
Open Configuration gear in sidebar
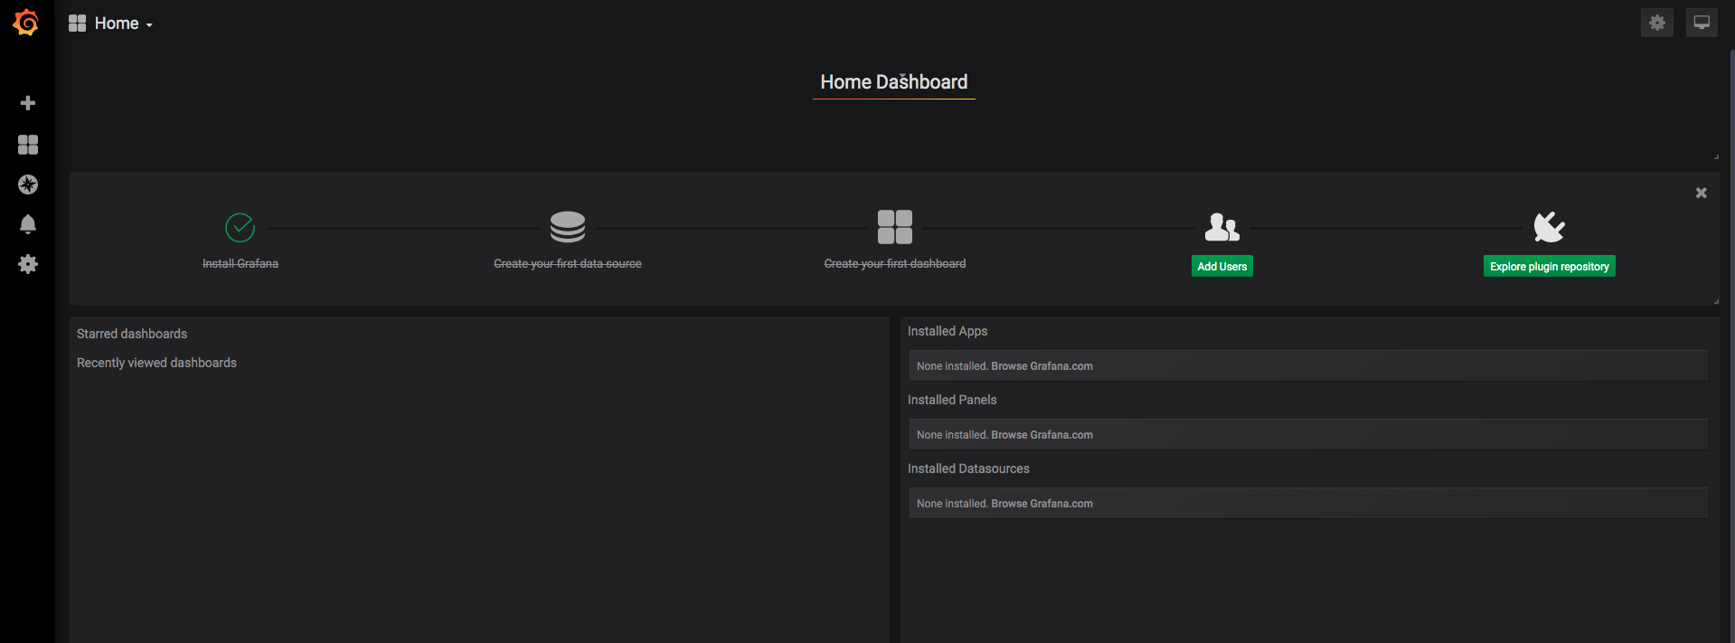(28, 264)
